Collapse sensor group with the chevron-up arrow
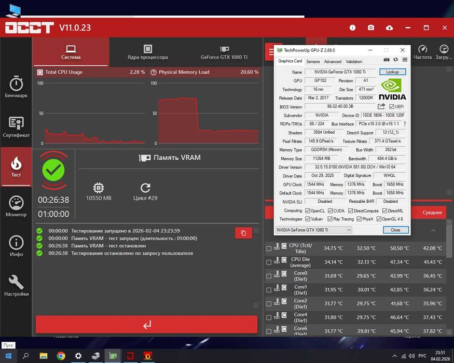This screenshot has height=363, width=454. tap(433, 230)
